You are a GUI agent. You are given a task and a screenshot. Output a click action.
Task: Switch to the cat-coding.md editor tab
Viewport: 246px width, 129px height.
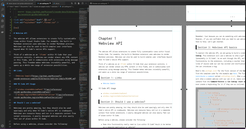(x=44, y=3)
